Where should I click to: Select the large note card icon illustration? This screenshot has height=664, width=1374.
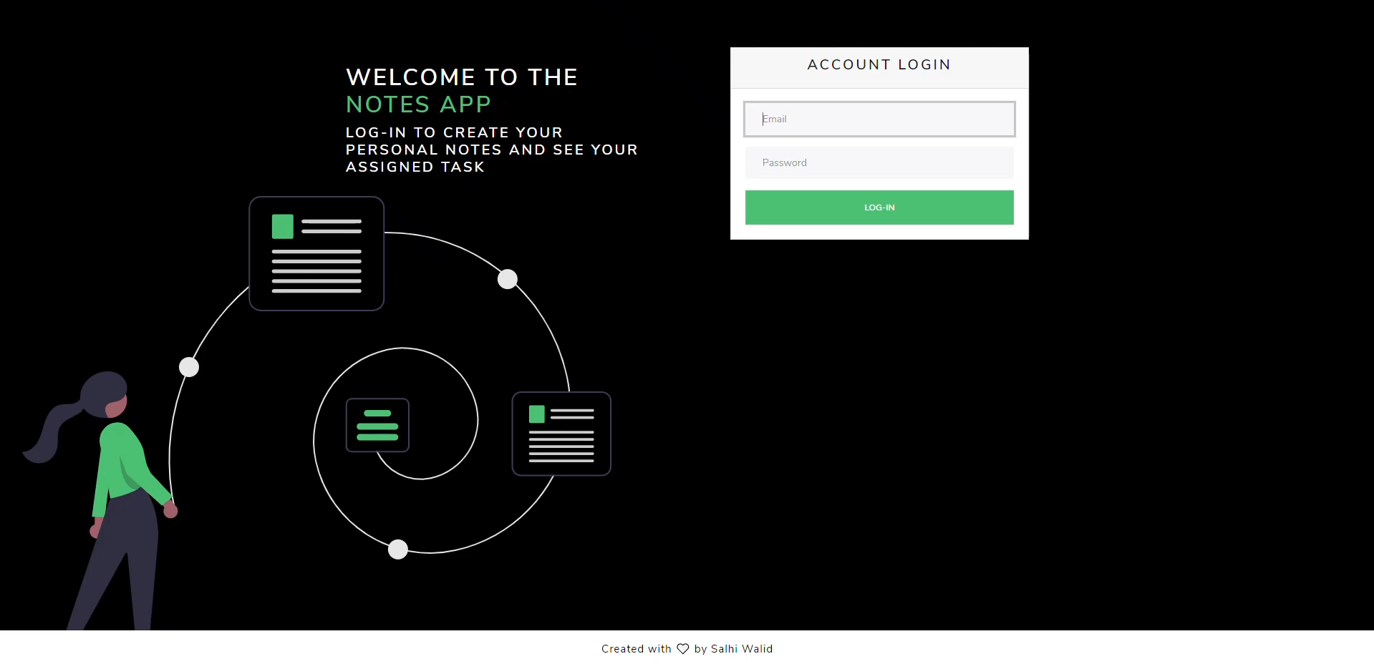point(316,254)
